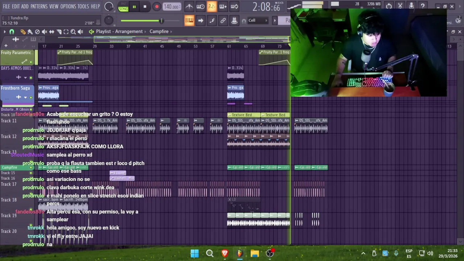Open the HELP menu
The height and width of the screenshot is (261, 464).
tap(95, 7)
